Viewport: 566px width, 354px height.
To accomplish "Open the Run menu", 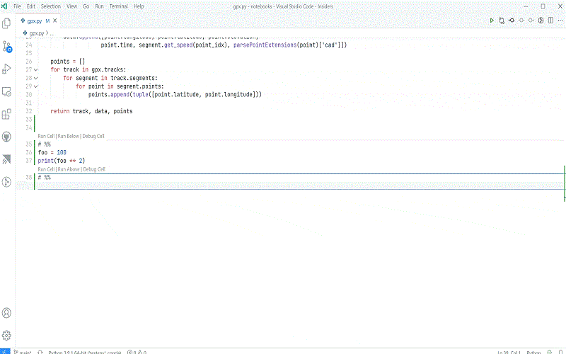I will tap(99, 6).
